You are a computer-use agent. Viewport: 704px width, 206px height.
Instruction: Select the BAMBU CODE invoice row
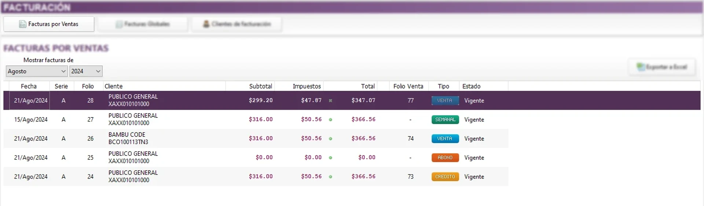coord(127,138)
